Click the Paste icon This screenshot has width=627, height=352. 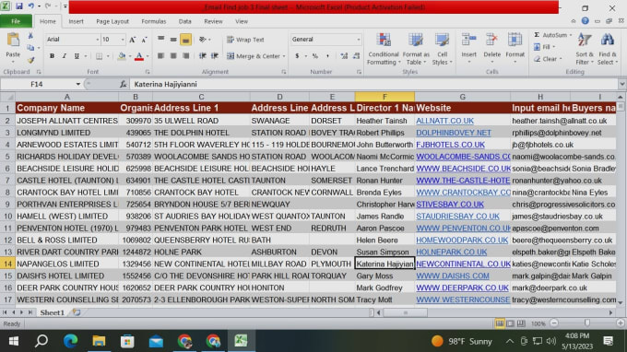pos(13,40)
